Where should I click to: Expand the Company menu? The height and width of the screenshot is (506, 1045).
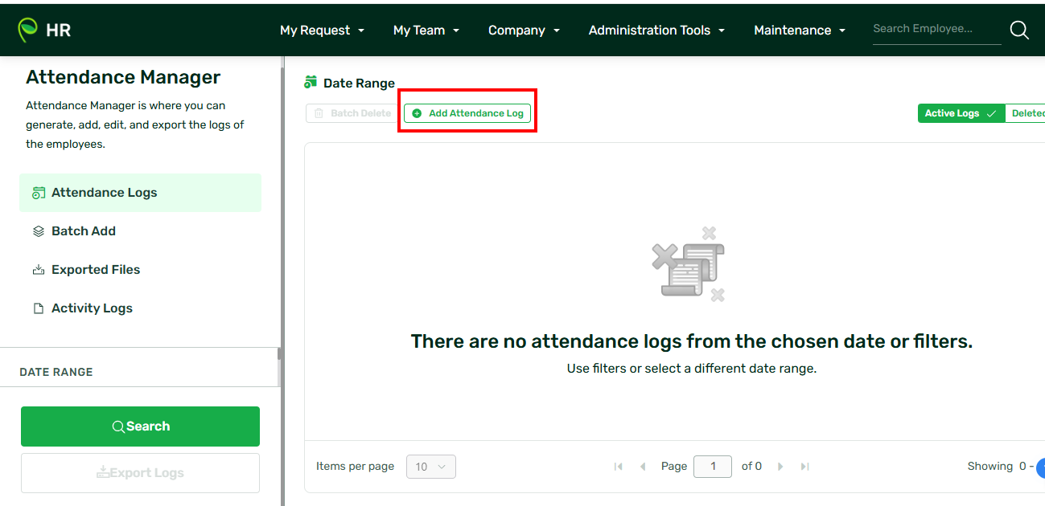(525, 31)
